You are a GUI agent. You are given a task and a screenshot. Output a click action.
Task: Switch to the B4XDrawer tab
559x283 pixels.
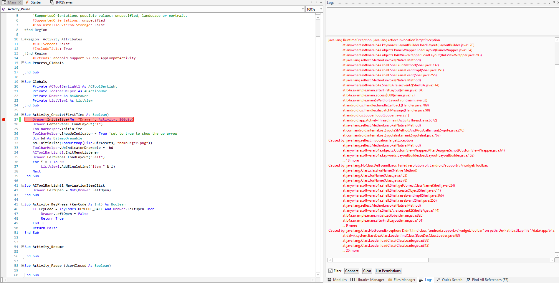[x=64, y=2]
